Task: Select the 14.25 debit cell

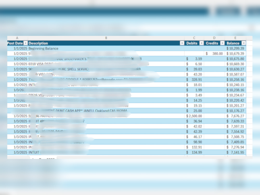Action: point(194,100)
